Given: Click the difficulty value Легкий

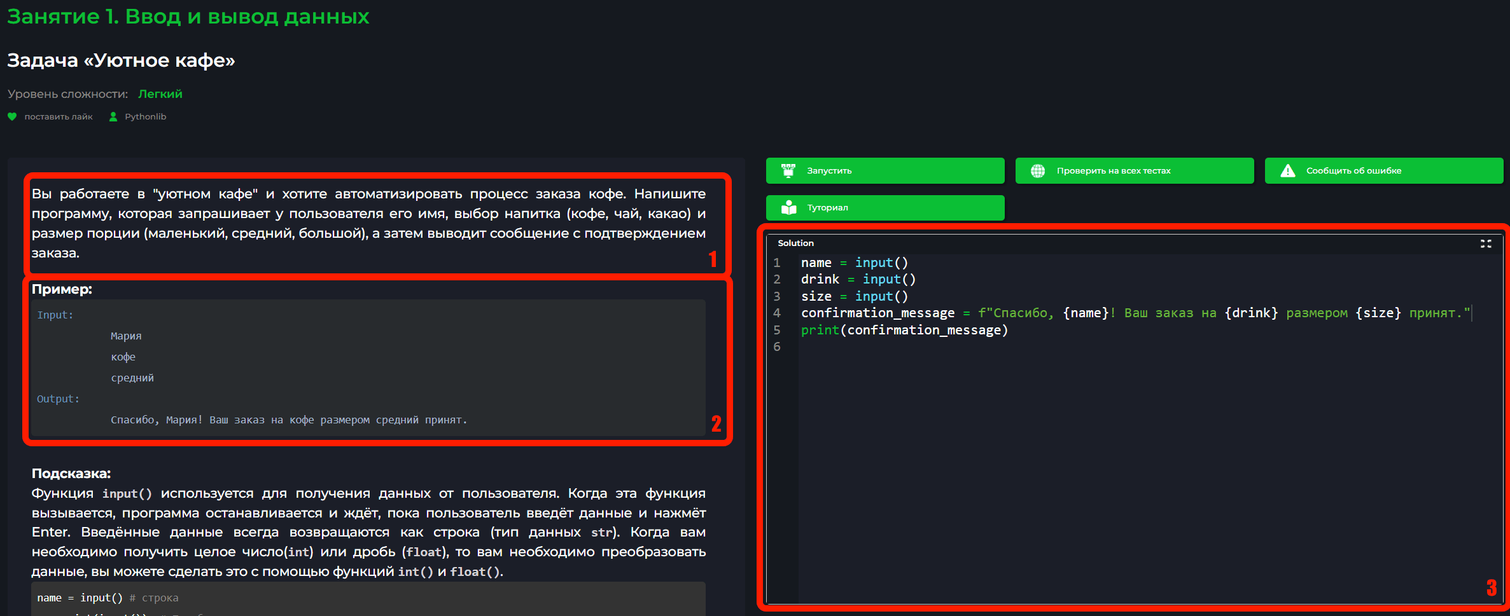Looking at the screenshot, I should 160,94.
